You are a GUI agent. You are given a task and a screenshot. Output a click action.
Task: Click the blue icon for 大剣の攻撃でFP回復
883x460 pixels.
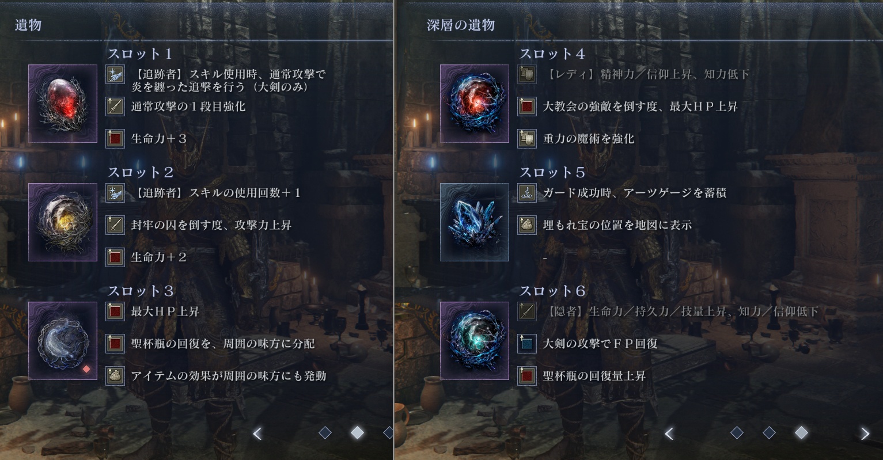coord(527,344)
